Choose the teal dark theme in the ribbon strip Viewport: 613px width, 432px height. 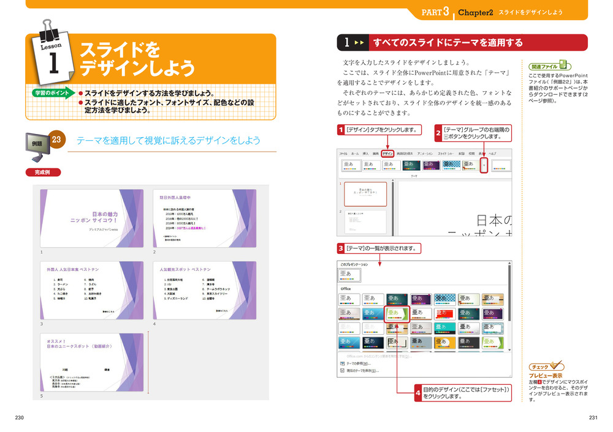coord(411,165)
